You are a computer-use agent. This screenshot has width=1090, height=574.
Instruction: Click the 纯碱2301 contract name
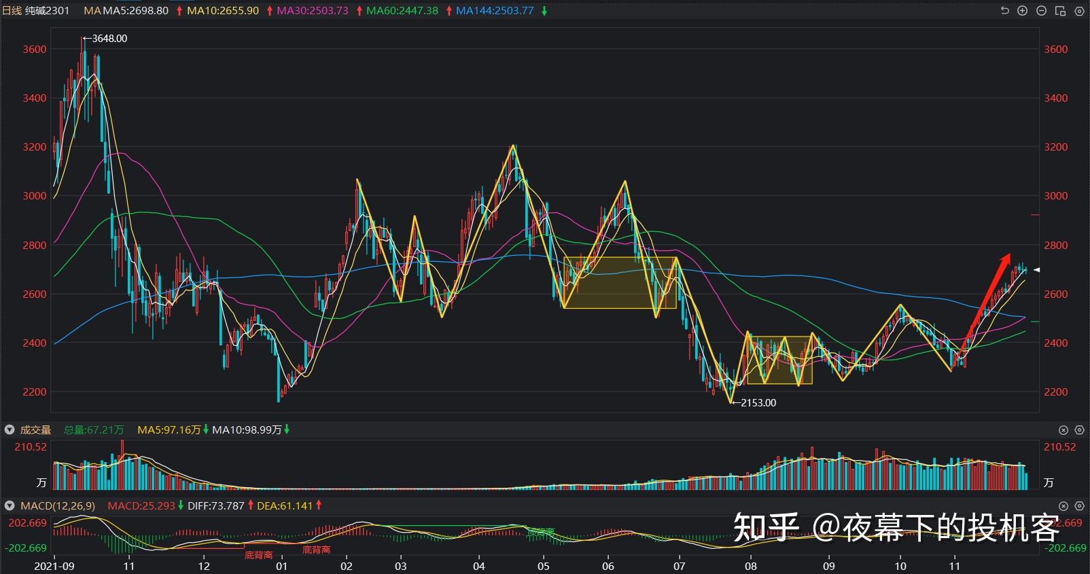tap(48, 11)
